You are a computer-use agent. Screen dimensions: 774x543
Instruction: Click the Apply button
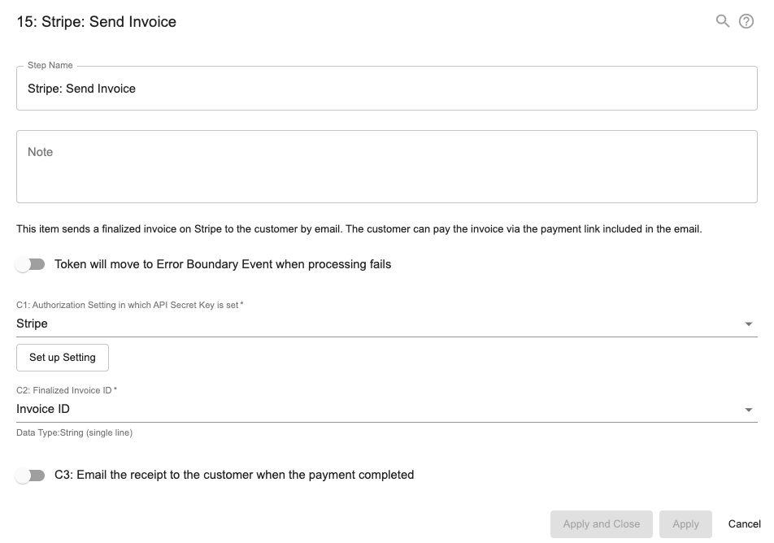685,523
